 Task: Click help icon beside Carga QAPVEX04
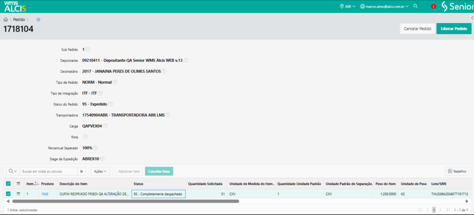105,126
